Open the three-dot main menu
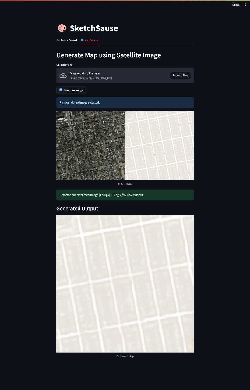The image size is (250, 390). click(x=246, y=5)
